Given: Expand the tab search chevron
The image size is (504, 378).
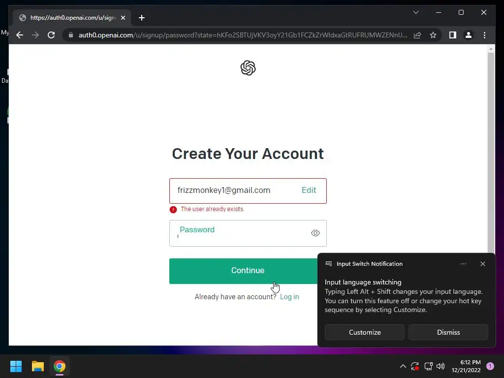Looking at the screenshot, I should [415, 12].
